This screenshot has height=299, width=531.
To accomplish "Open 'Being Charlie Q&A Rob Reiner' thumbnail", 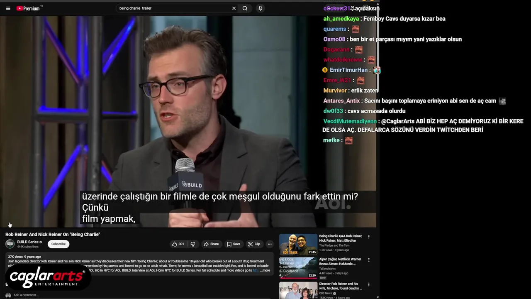I will click(x=298, y=245).
